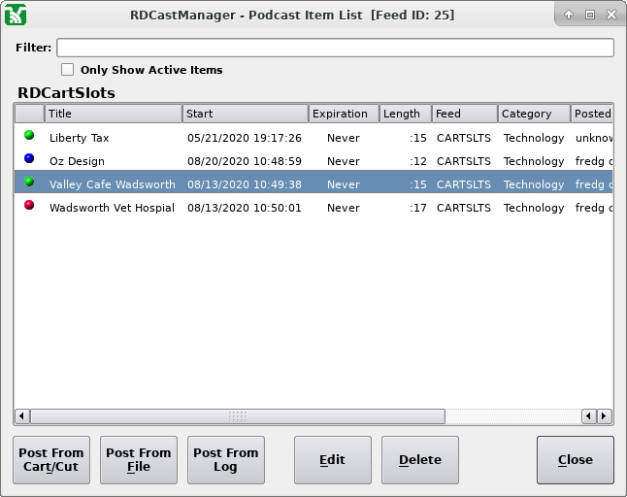Sort the list by the Start column header
This screenshot has height=497, width=627.
[246, 114]
